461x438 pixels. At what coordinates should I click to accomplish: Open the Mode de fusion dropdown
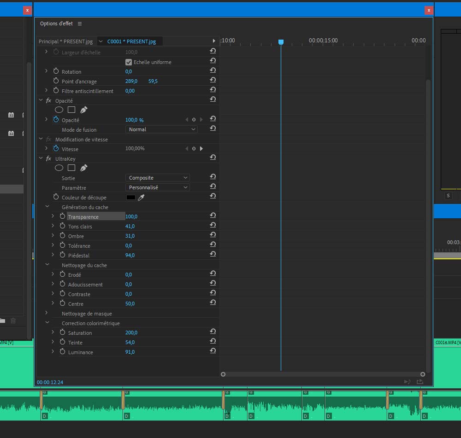pos(162,130)
